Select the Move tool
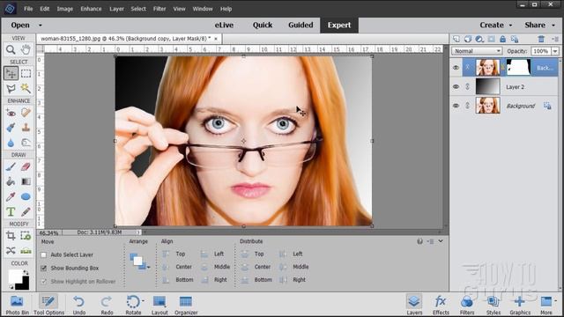The image size is (564, 317). [11, 73]
